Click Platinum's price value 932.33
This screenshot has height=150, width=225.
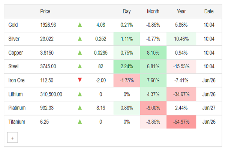[48, 108]
